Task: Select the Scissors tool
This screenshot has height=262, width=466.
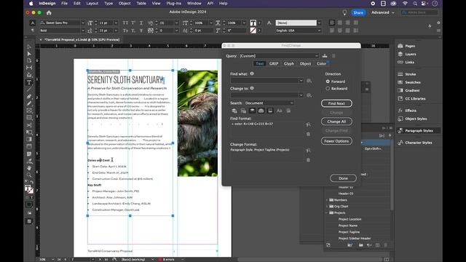Action: click(x=29, y=125)
